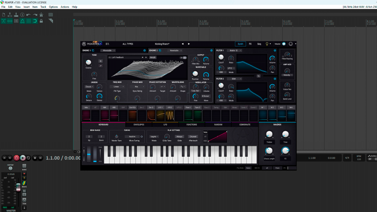377x212 pixels.
Task: Select the FUNCTIONS modulation tab
Action: 191,125
